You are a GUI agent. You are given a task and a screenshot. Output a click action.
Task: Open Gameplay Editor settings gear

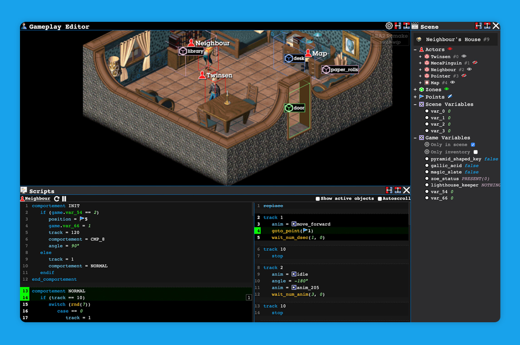click(x=389, y=25)
